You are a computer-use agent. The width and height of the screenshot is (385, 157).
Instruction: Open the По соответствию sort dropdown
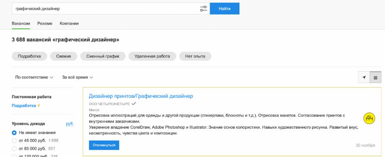coord(34,77)
